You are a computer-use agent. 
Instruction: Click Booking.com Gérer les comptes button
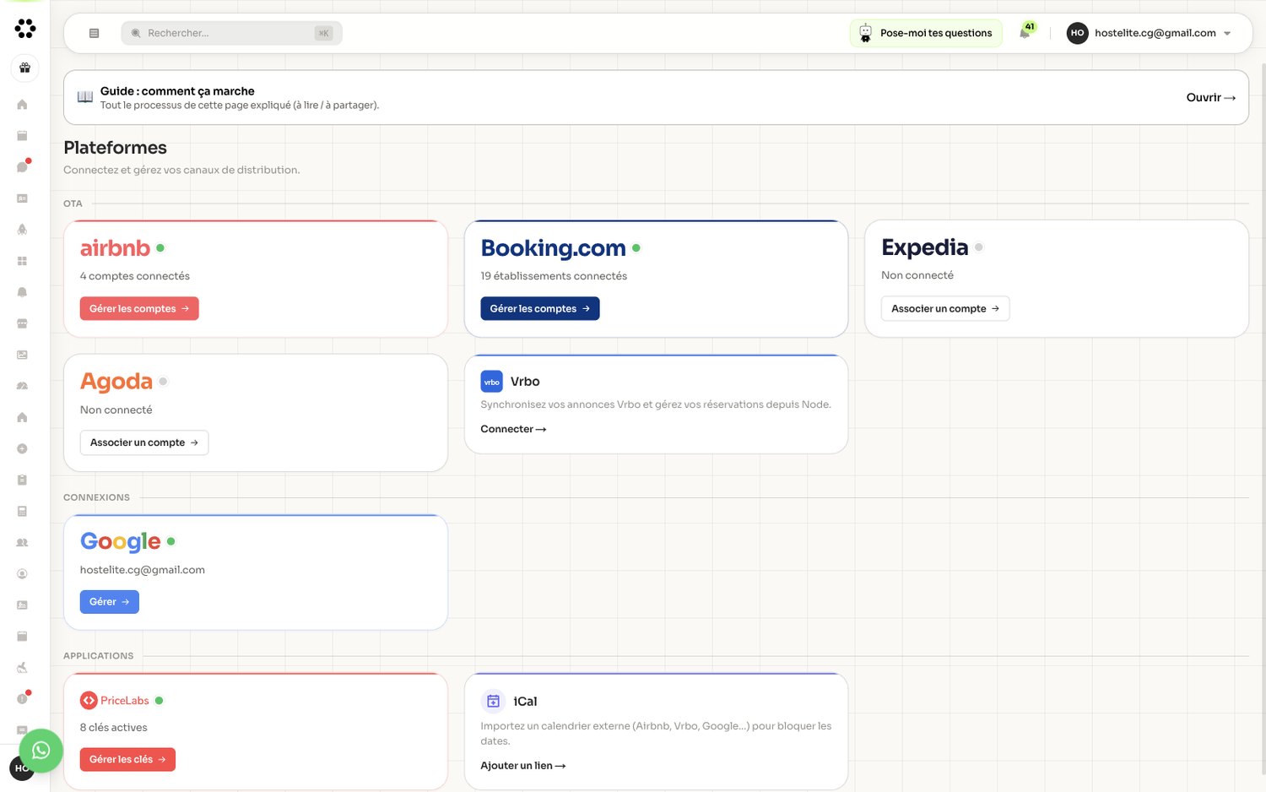click(540, 308)
